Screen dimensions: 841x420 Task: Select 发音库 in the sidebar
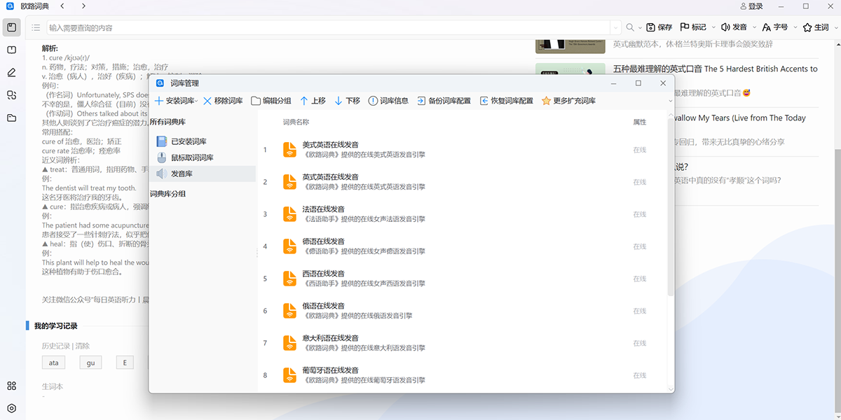tap(182, 174)
